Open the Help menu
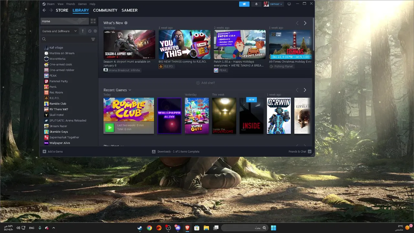The image size is (414, 233). pyautogui.click(x=92, y=4)
